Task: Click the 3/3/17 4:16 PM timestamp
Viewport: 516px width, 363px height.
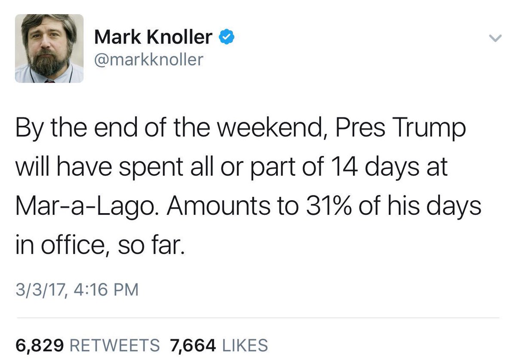Action: [x=77, y=289]
